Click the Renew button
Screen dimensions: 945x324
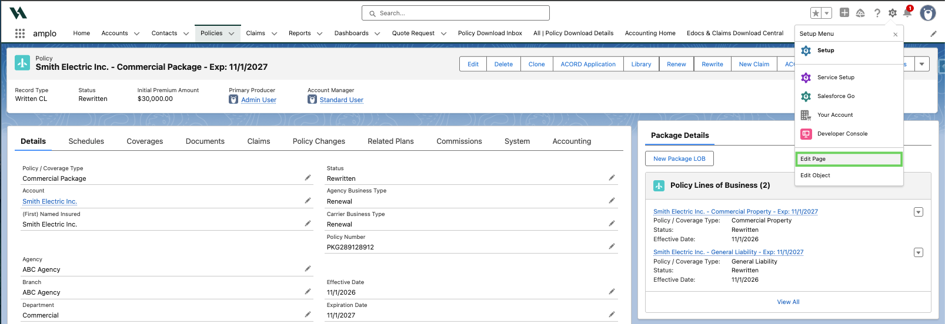click(676, 64)
